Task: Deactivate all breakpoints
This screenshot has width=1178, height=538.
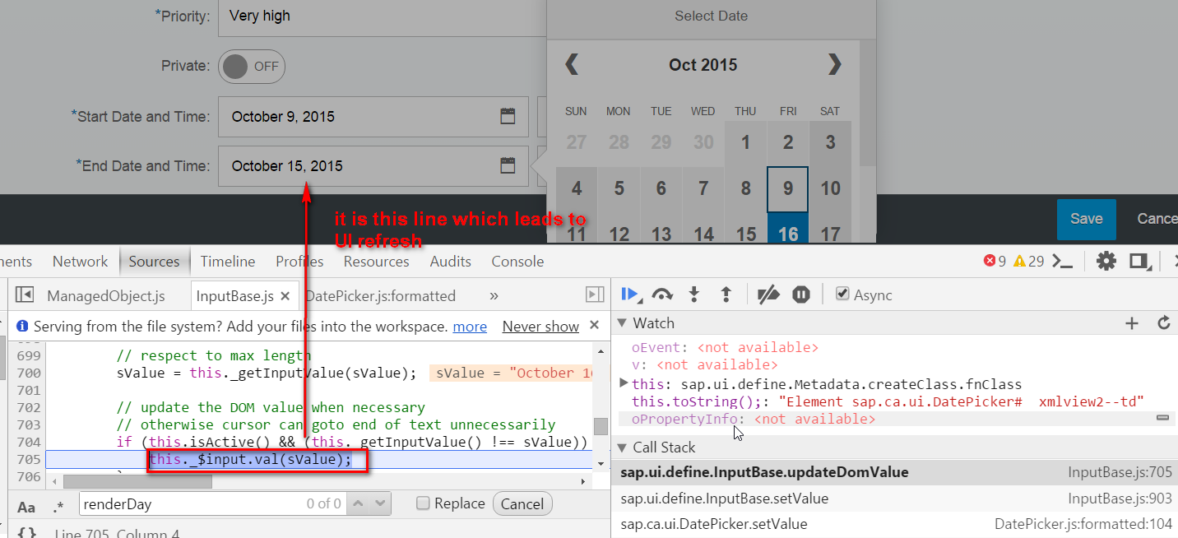Action: pos(768,295)
